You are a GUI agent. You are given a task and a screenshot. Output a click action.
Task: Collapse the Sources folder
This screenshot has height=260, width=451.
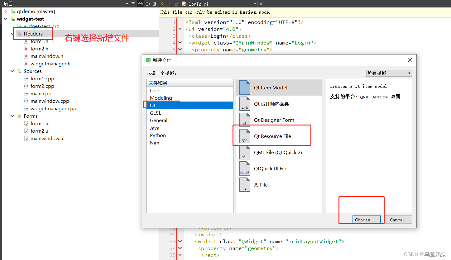pyautogui.click(x=12, y=71)
